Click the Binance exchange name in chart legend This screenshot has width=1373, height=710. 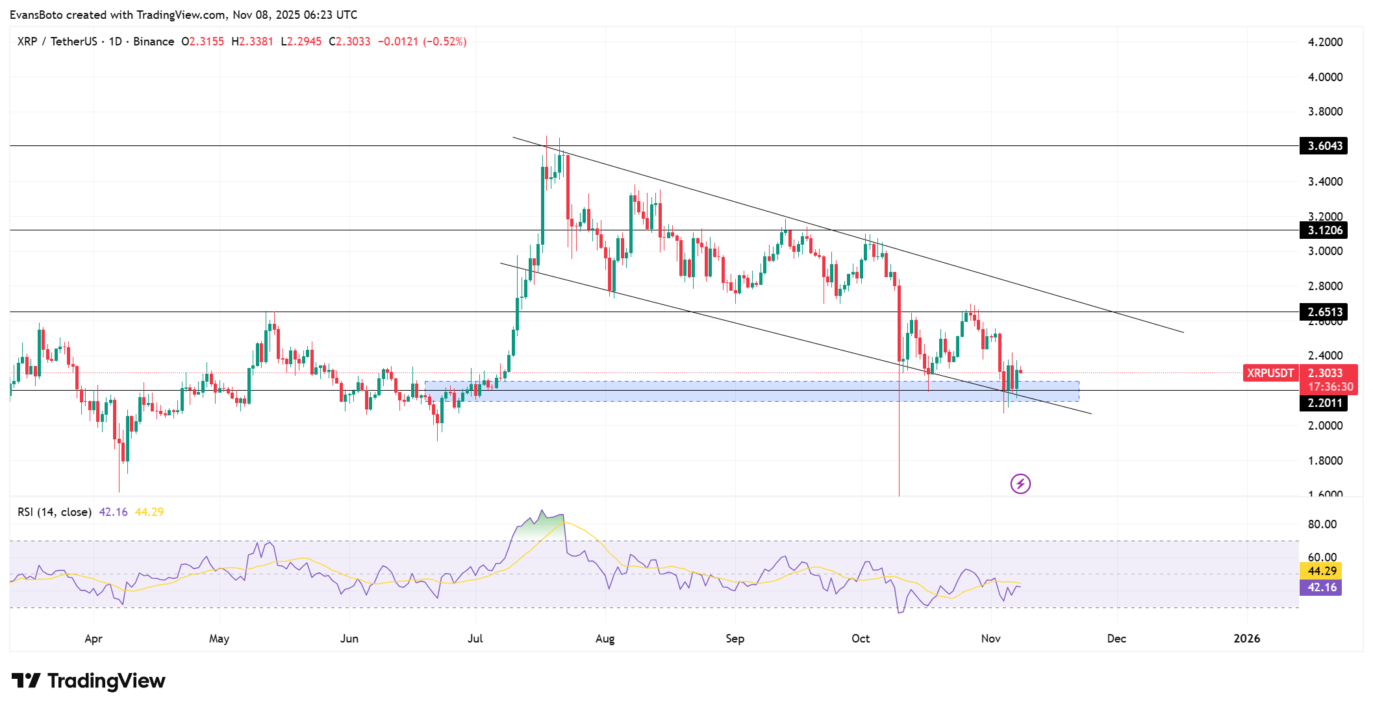[154, 41]
